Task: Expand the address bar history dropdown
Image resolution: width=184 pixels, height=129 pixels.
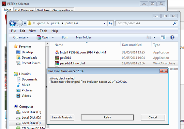Action: click(x=105, y=23)
